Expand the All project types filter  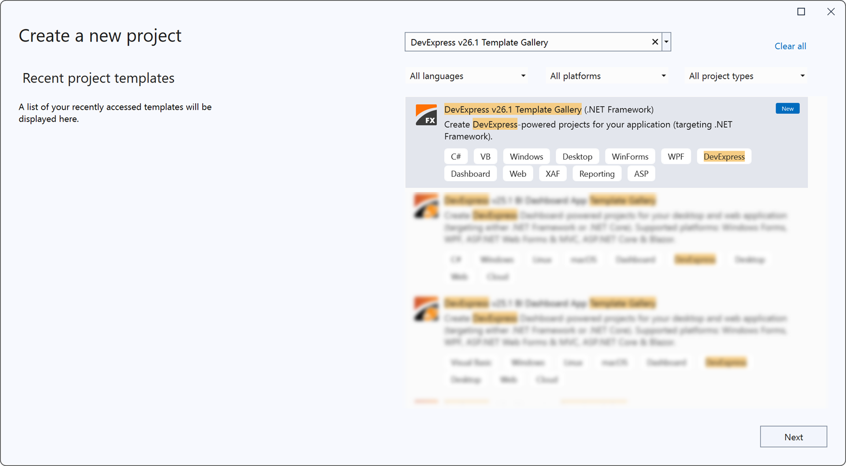pyautogui.click(x=746, y=76)
